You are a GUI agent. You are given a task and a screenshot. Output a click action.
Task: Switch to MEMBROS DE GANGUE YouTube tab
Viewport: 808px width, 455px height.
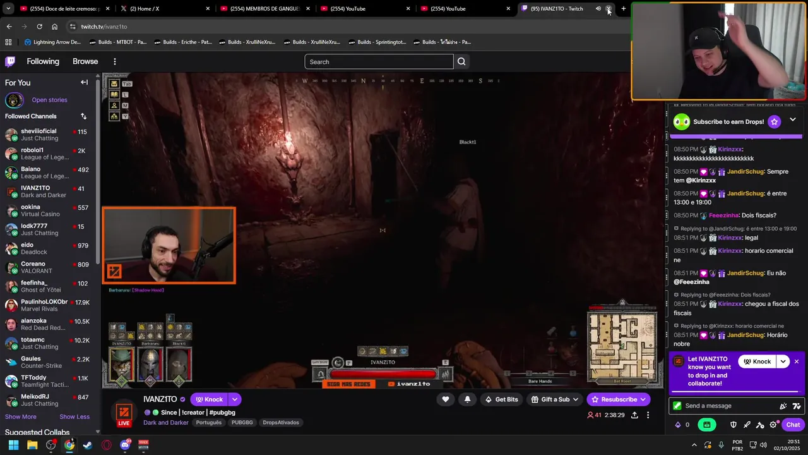pyautogui.click(x=265, y=8)
